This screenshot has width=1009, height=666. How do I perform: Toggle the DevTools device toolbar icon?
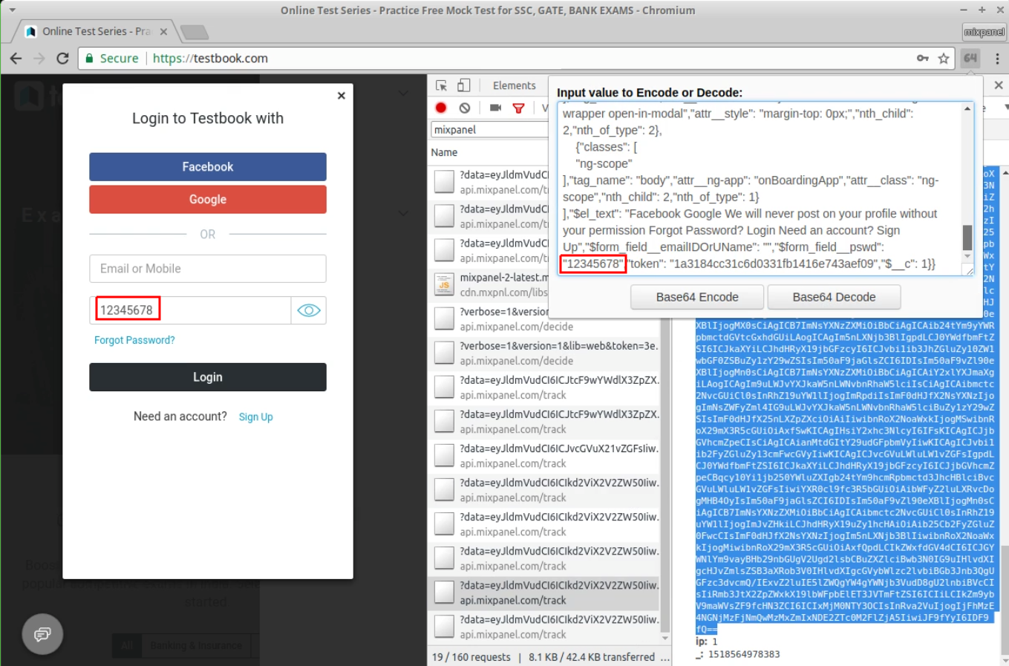click(x=464, y=85)
